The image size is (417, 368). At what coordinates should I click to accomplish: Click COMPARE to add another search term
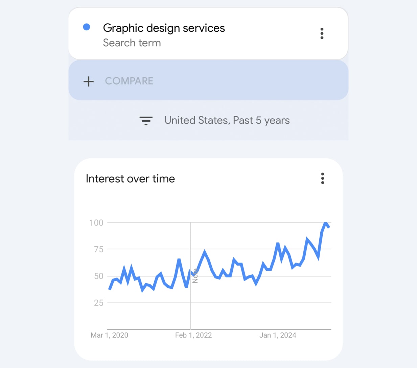pos(129,81)
